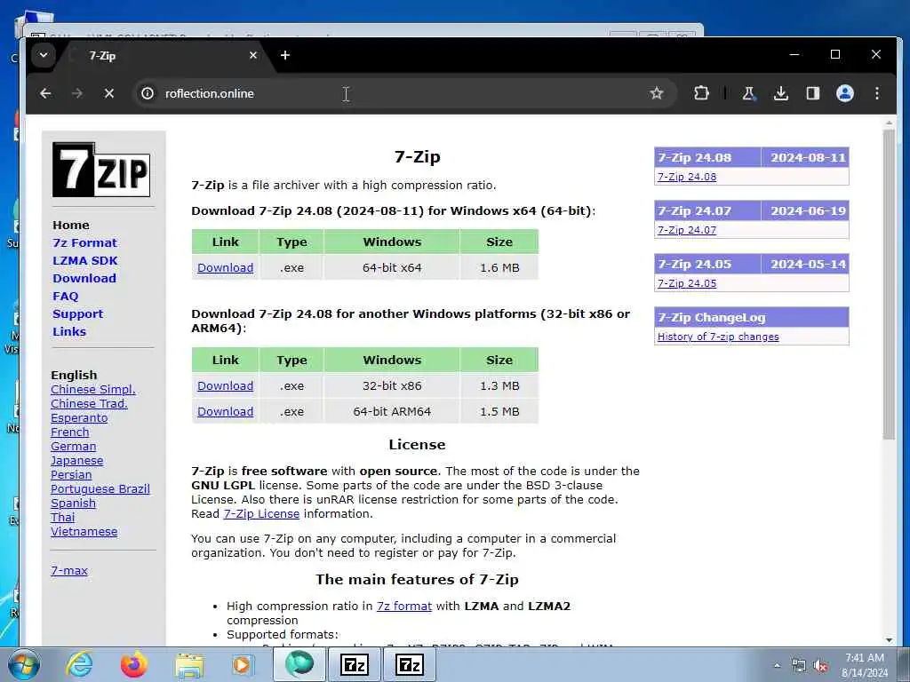
Task: Open a new tab with plus button
Action: [x=285, y=55]
